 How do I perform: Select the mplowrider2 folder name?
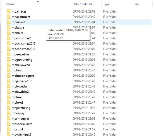click(x=20, y=92)
